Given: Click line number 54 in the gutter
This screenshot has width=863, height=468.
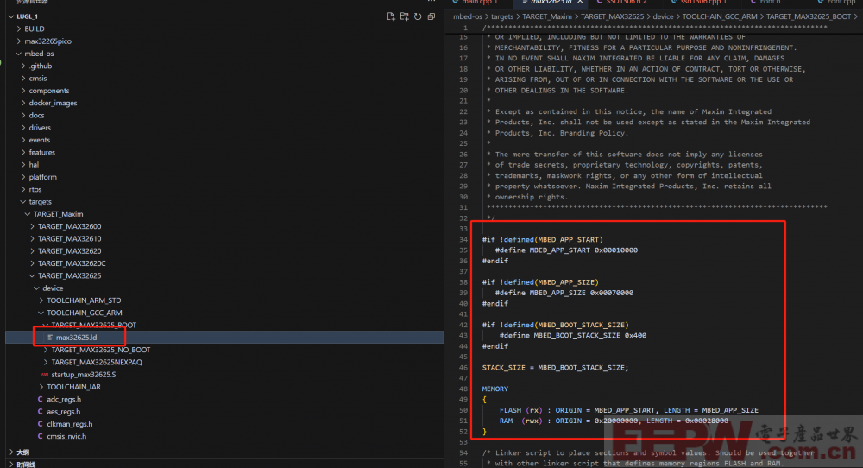Looking at the screenshot, I should (x=463, y=452).
